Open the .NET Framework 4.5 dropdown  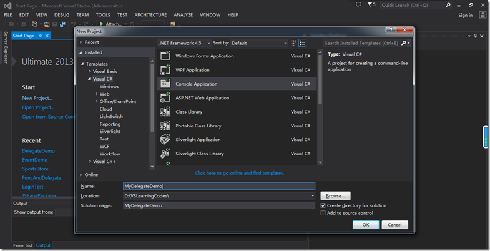(184, 43)
